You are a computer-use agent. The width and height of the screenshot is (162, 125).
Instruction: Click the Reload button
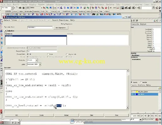(x=66, y=115)
